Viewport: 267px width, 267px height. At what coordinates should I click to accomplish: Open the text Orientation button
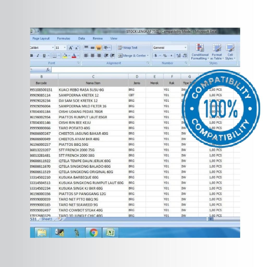pos(107,47)
